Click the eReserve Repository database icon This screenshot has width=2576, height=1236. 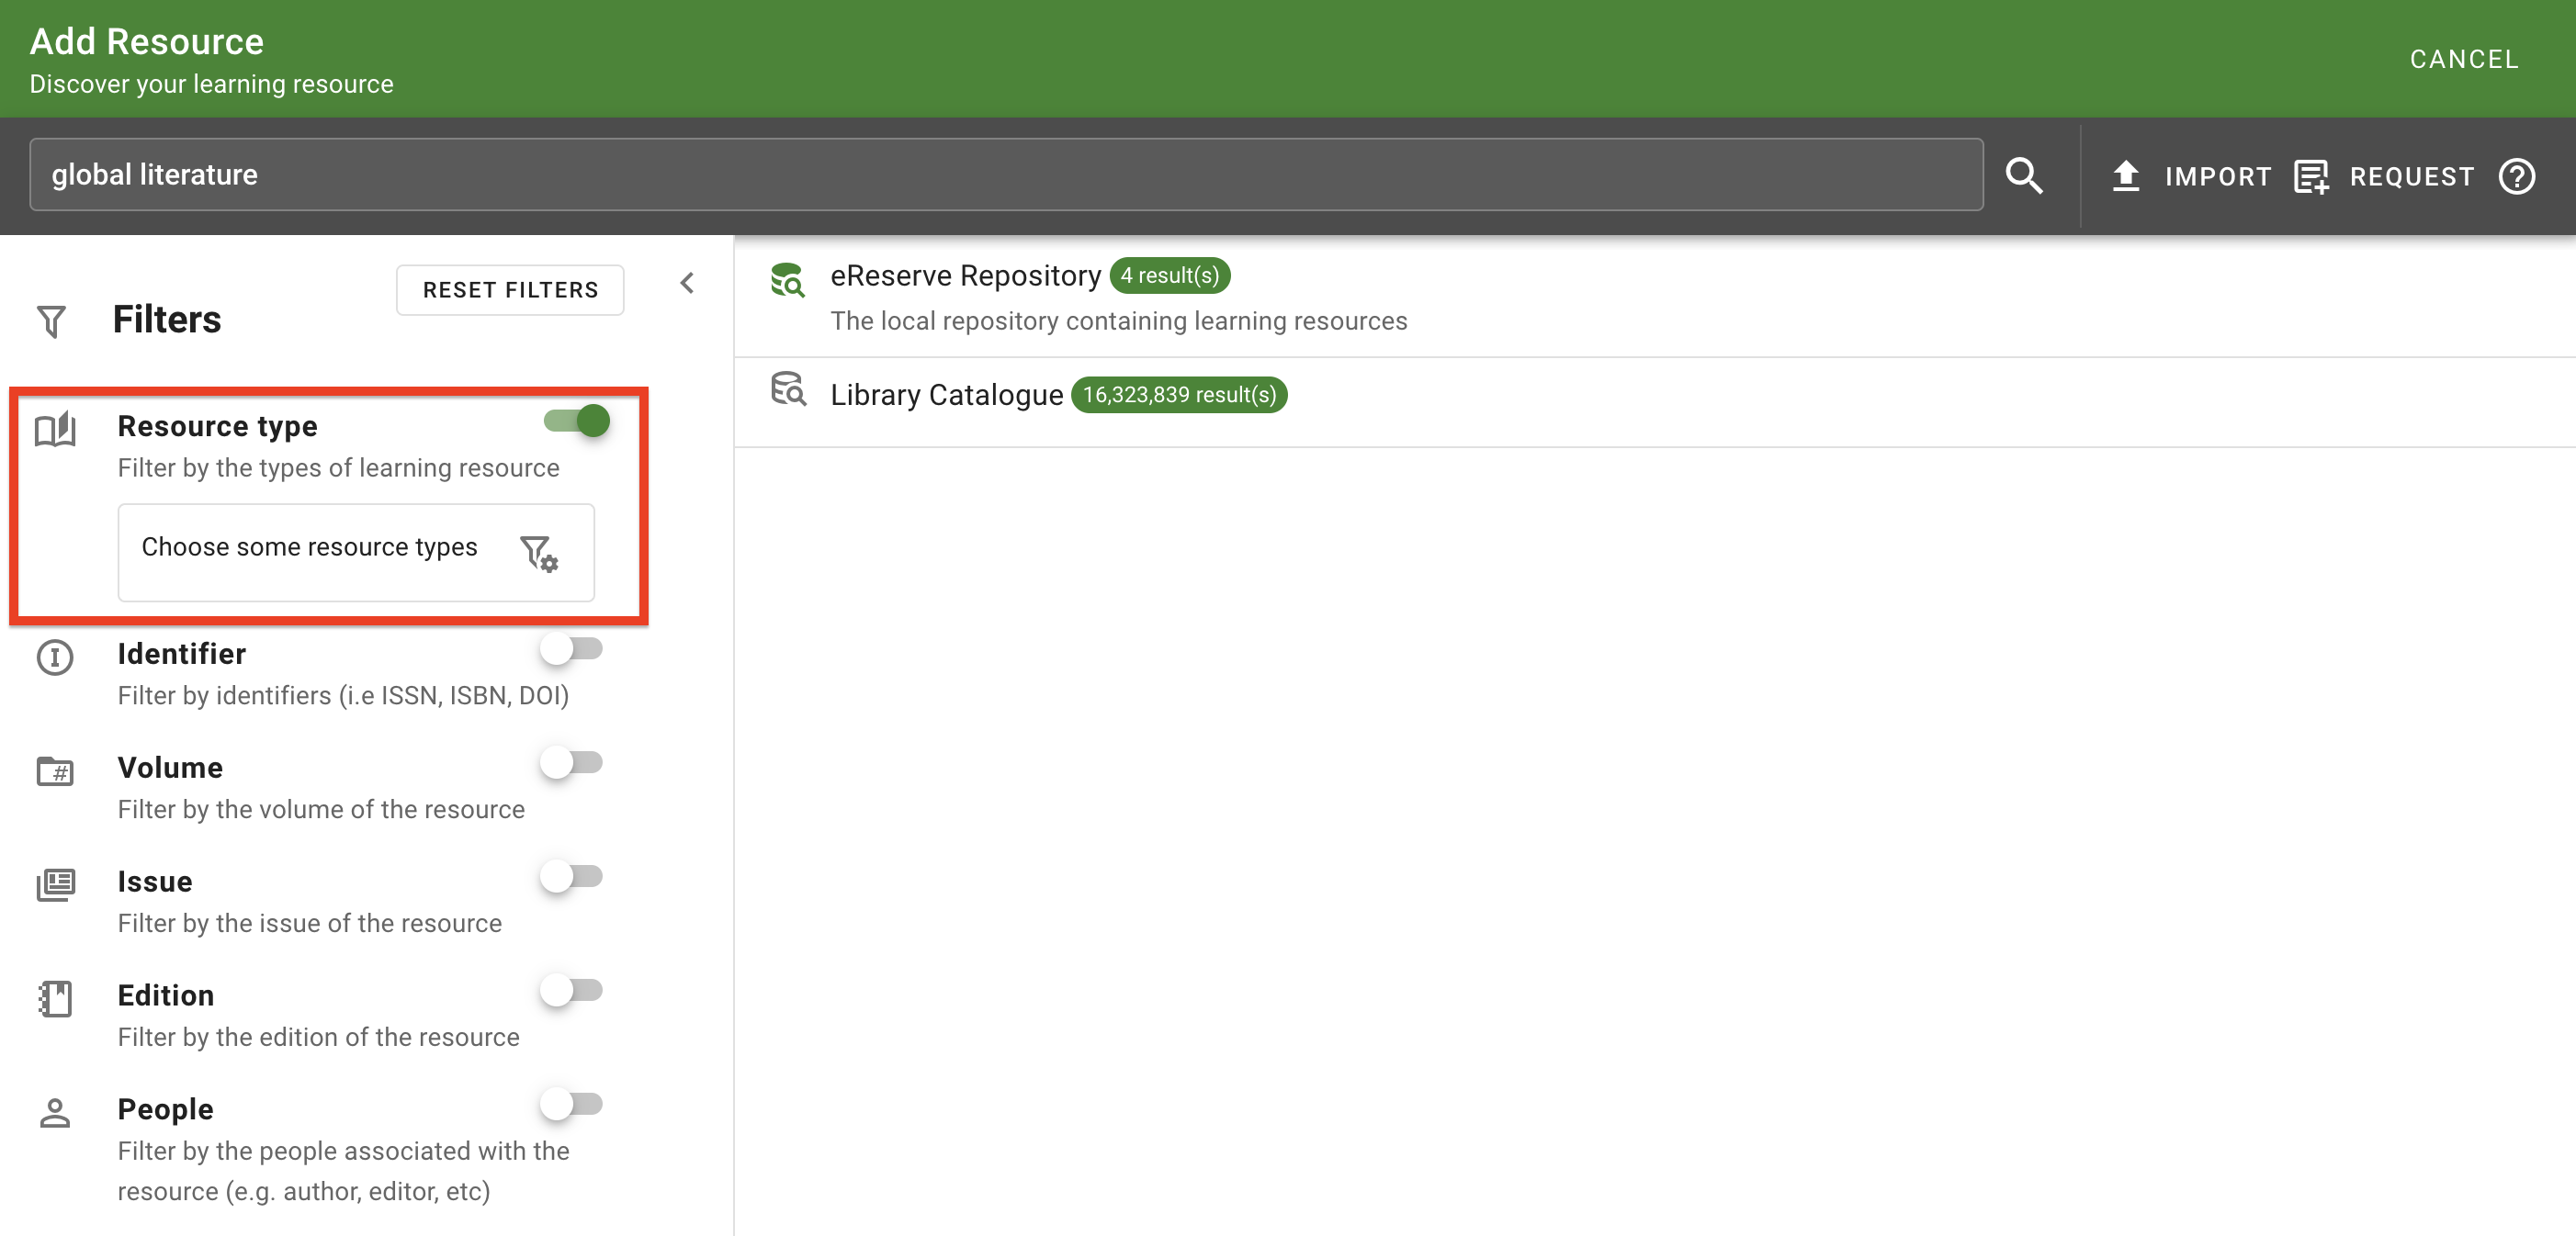click(788, 280)
